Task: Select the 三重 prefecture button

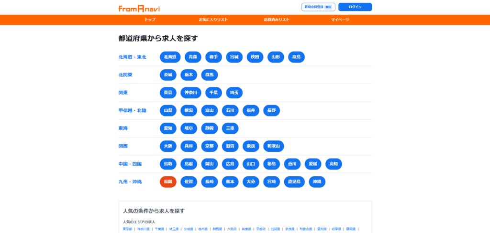Action: click(x=230, y=128)
